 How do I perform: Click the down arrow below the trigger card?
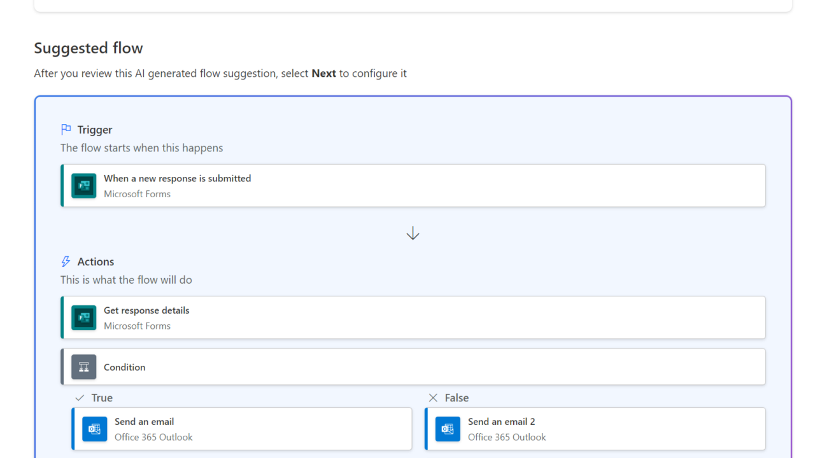pyautogui.click(x=413, y=233)
